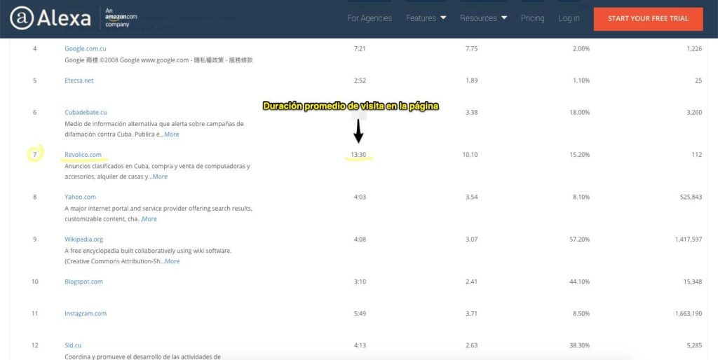Expand the Features dropdown menu

point(426,18)
